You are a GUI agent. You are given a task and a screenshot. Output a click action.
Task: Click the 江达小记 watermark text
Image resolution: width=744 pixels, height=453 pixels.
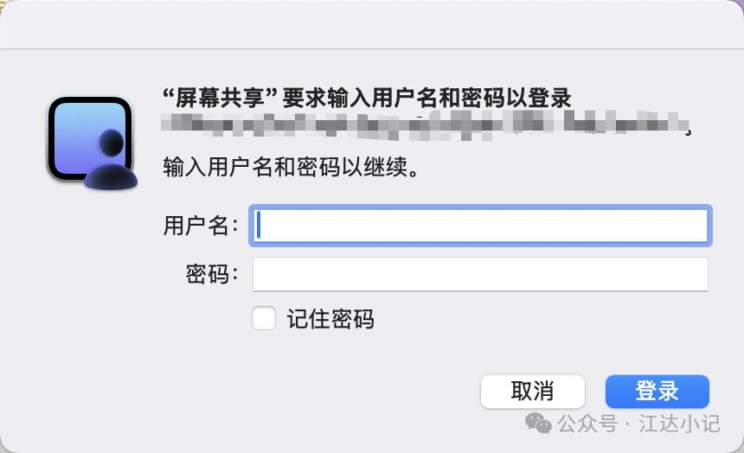tap(679, 423)
